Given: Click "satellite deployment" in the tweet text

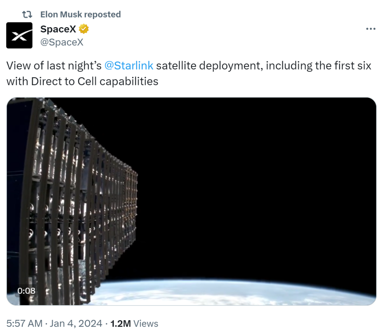Looking at the screenshot, I should tap(209, 66).
